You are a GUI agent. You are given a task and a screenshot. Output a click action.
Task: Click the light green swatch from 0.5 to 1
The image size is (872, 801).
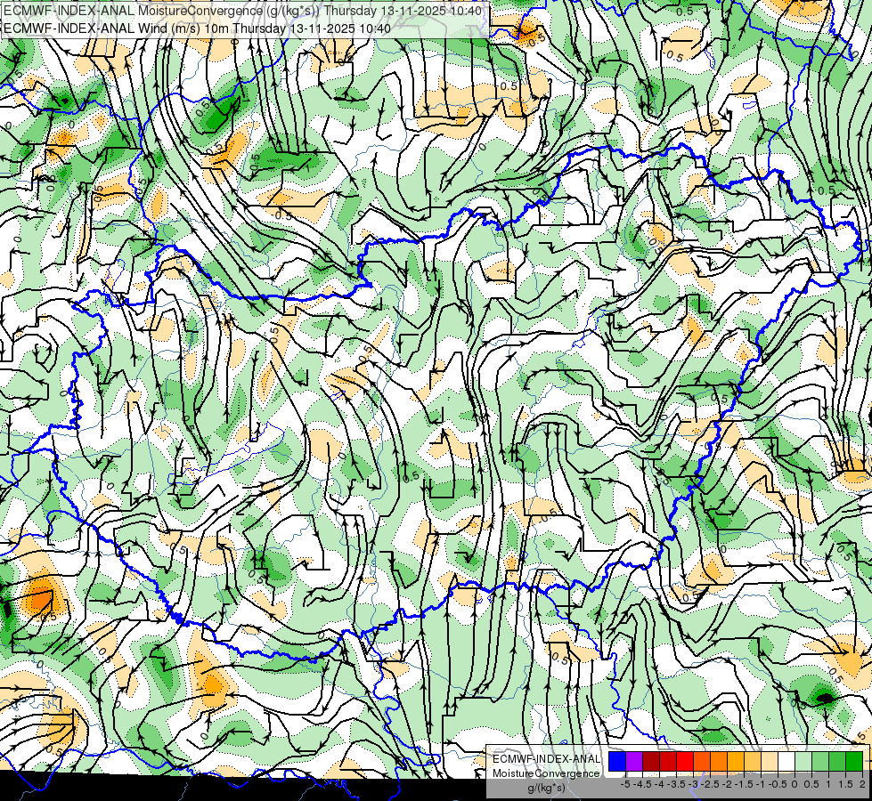tap(820, 762)
